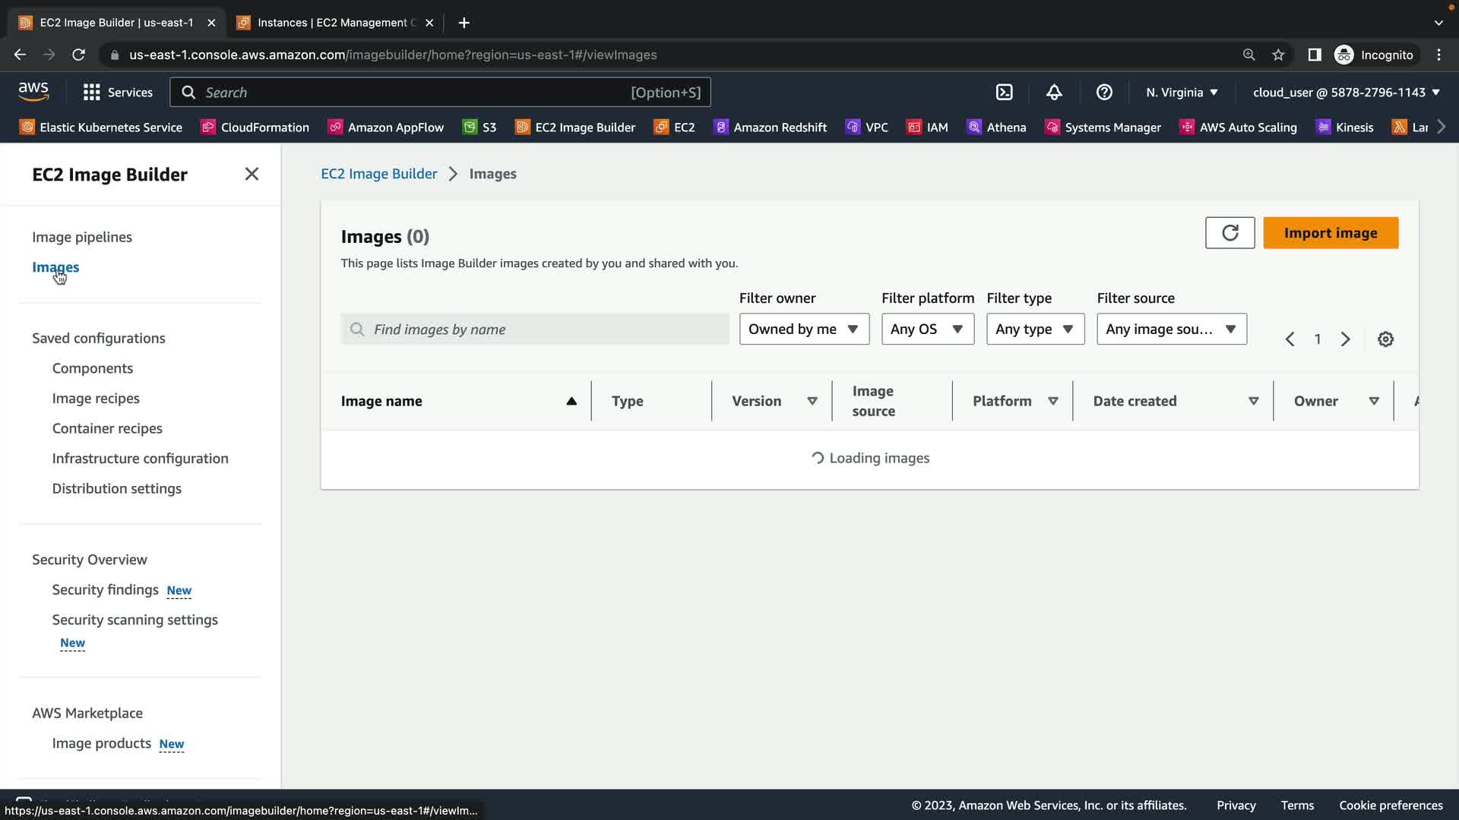Open table preferences gear icon
The width and height of the screenshot is (1459, 820).
[x=1385, y=339]
